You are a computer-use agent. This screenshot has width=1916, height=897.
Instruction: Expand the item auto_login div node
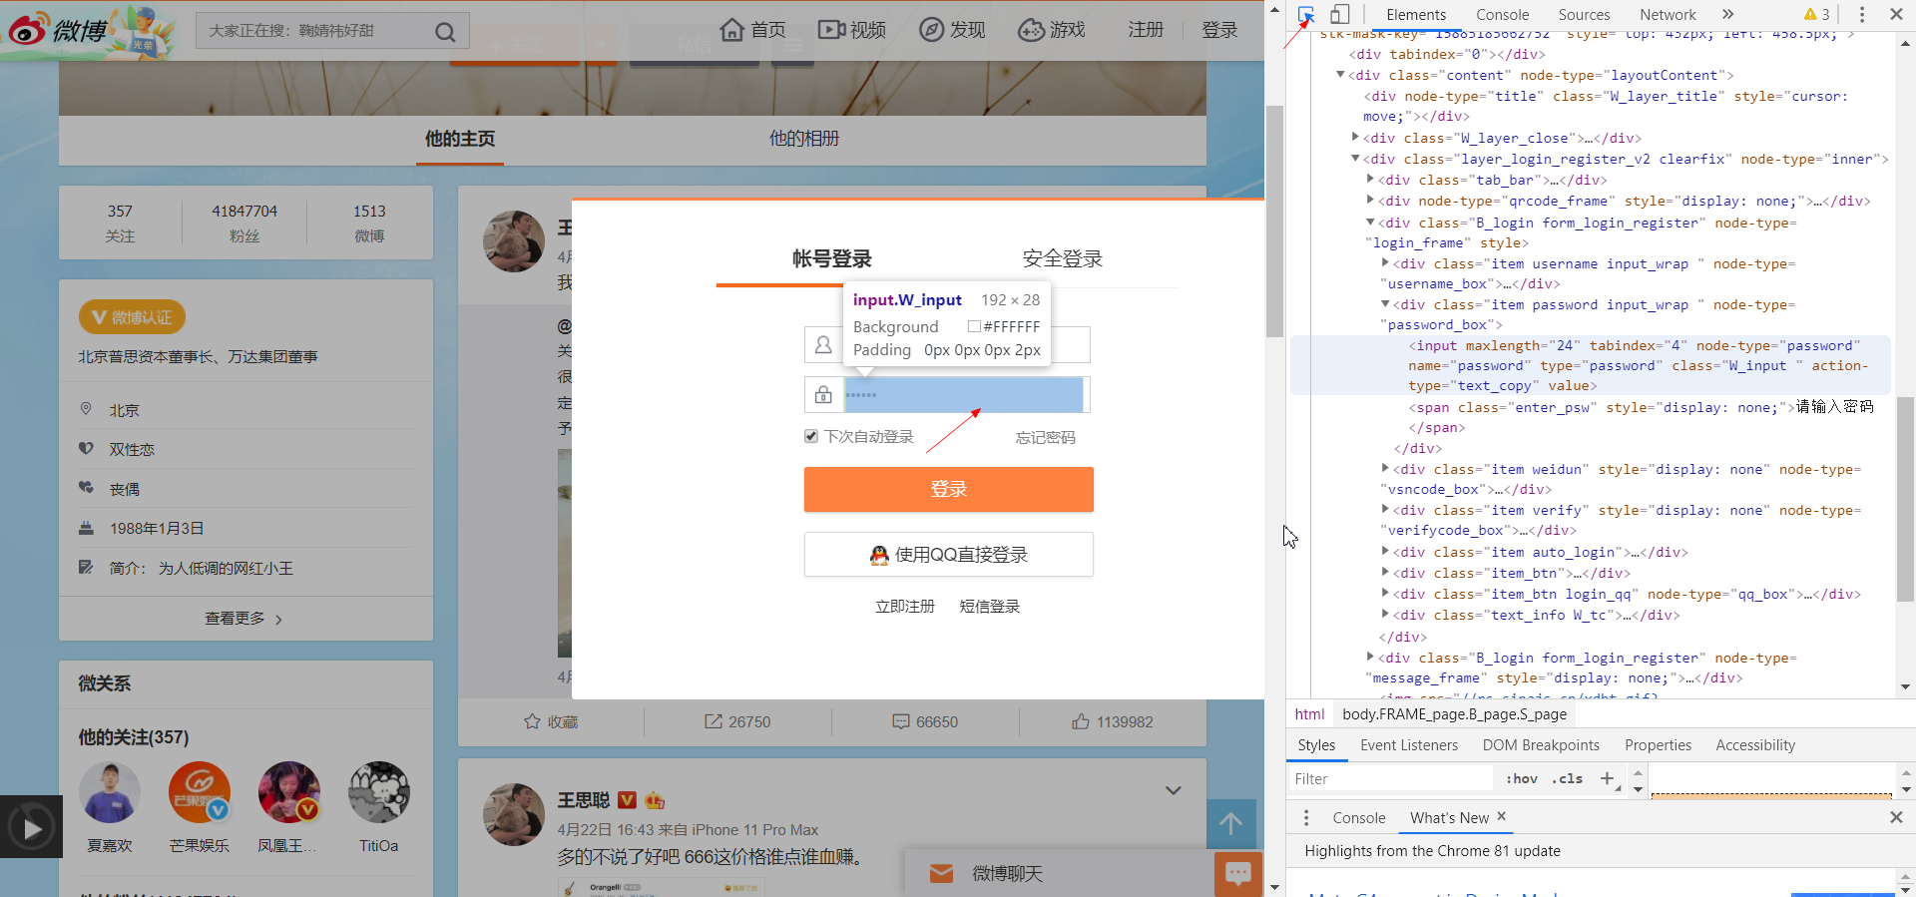(1385, 551)
